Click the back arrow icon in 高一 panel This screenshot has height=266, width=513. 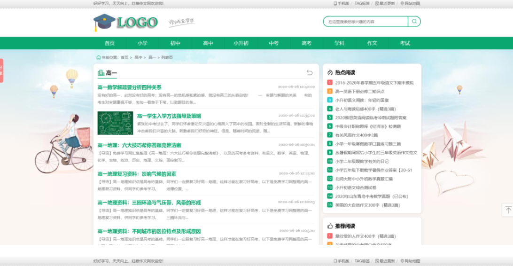coord(309,72)
